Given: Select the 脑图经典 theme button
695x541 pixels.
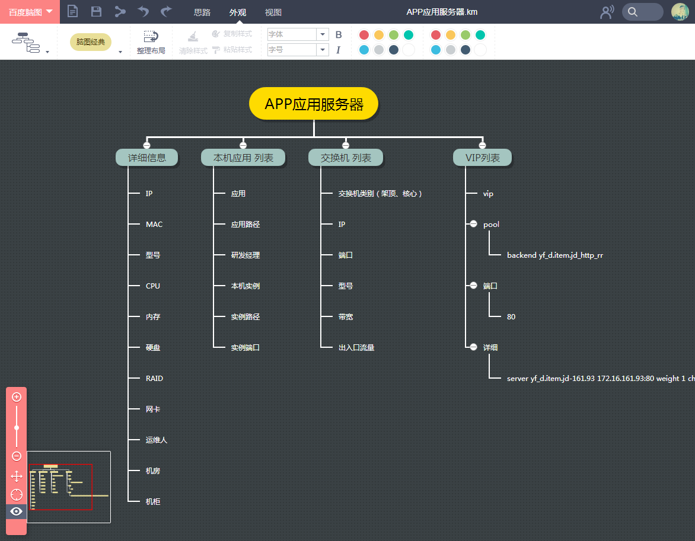Looking at the screenshot, I should tap(90, 41).
